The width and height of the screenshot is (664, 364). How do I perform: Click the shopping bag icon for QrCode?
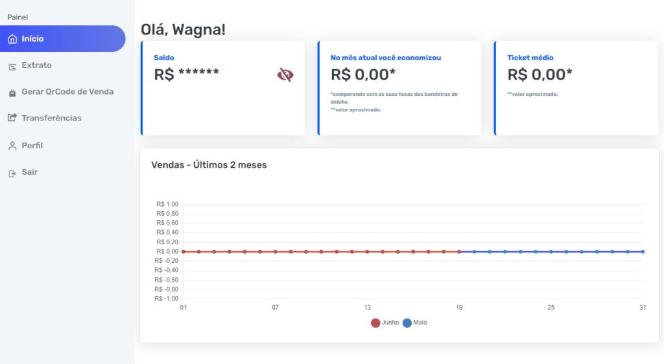[x=12, y=93]
